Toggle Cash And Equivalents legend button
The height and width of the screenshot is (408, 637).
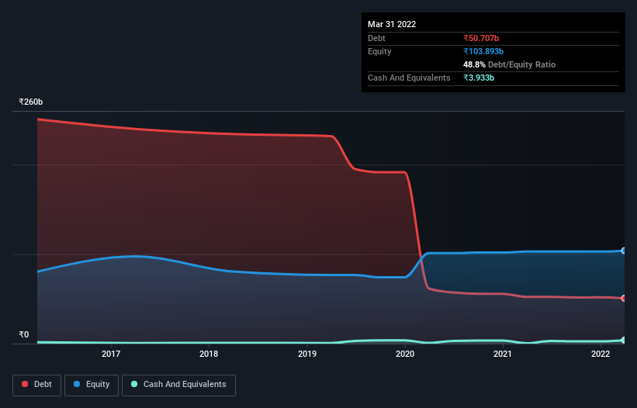pos(178,385)
